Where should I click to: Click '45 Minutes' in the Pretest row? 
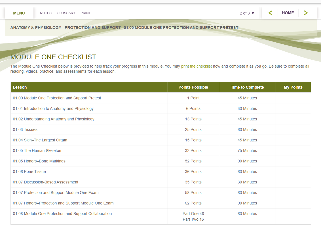click(247, 98)
